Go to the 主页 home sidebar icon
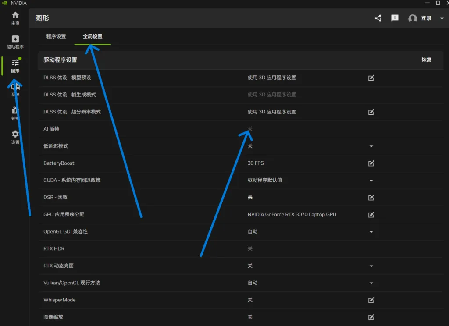This screenshot has height=326, width=449. [15, 18]
